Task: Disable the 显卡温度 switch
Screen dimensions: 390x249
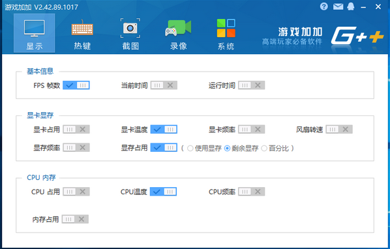Action: tap(164, 129)
